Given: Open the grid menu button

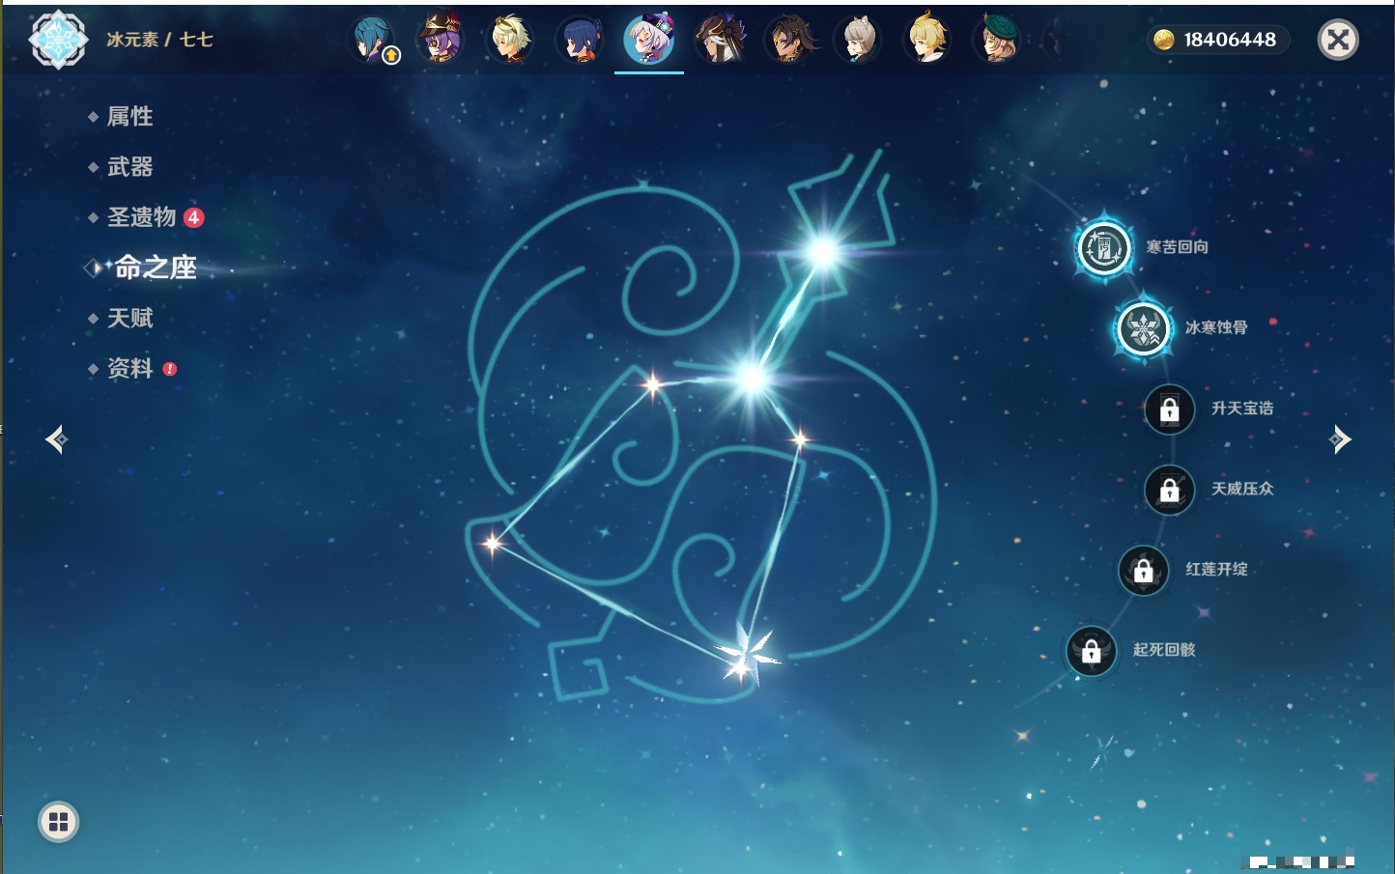Looking at the screenshot, I should [58, 822].
